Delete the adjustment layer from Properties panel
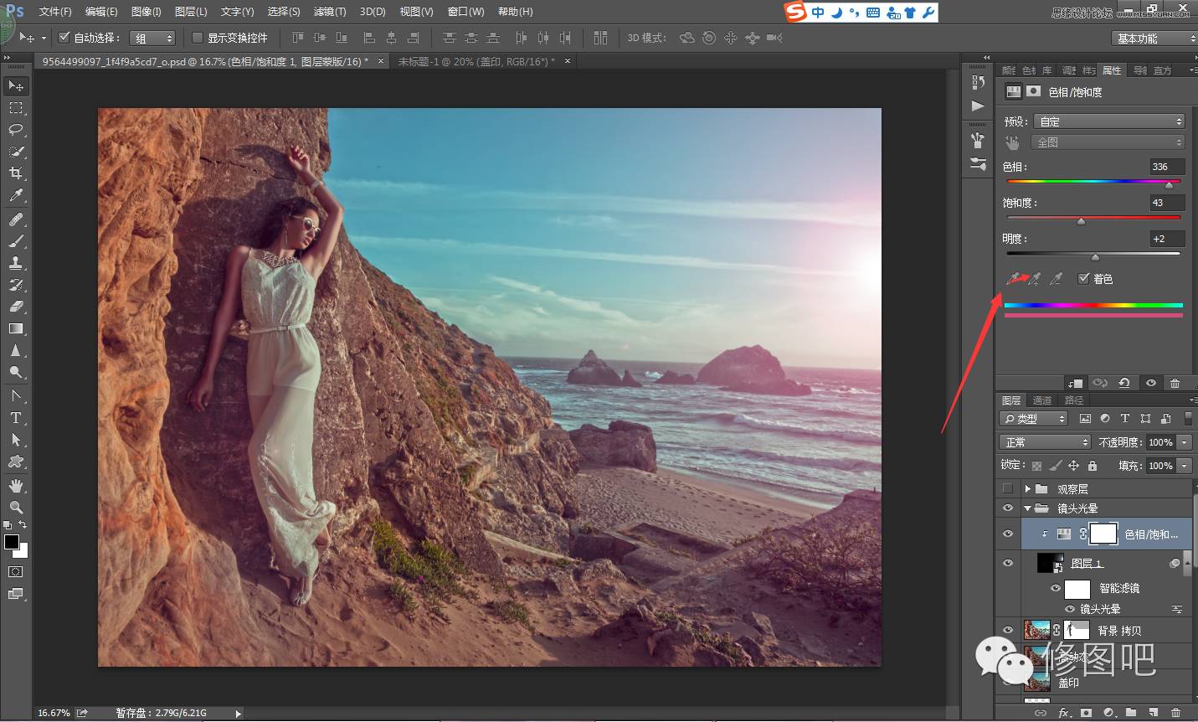Viewport: 1198px width, 722px height. (1175, 383)
